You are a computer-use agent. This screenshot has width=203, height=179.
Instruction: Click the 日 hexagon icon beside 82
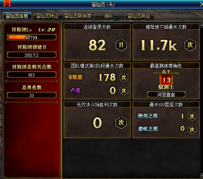click(x=121, y=45)
